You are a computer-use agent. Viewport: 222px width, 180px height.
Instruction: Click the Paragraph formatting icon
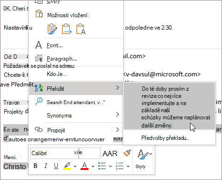pos(39,58)
